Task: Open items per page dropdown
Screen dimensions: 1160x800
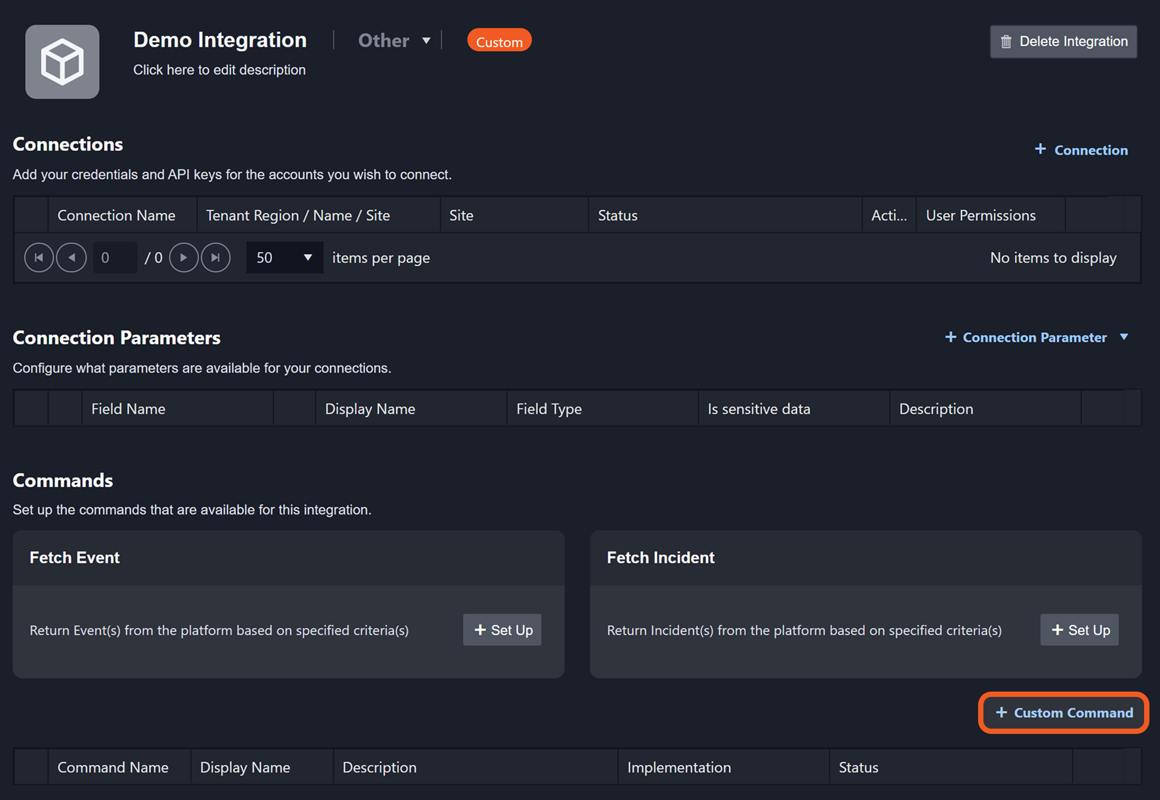Action: coord(284,258)
